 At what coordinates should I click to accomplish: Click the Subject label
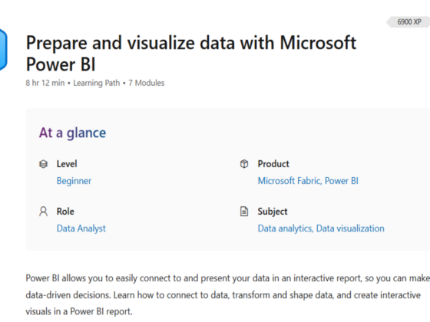click(x=273, y=212)
